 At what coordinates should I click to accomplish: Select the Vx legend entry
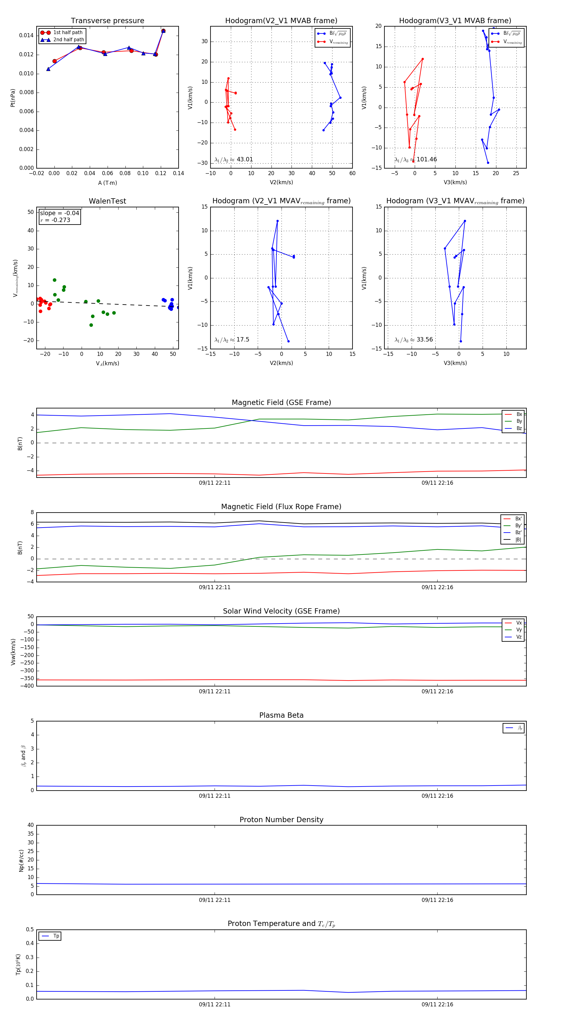point(513,623)
